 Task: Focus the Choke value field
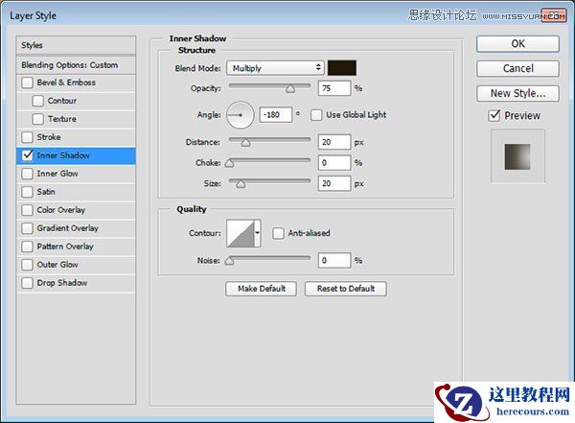(334, 163)
